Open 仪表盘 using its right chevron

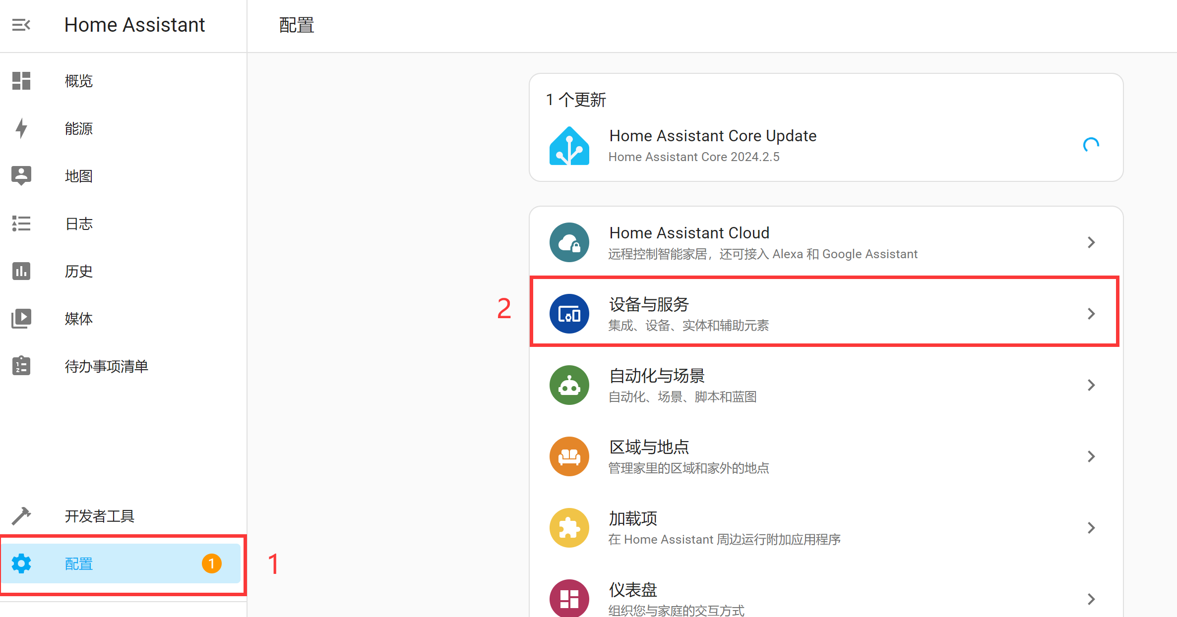(1091, 599)
